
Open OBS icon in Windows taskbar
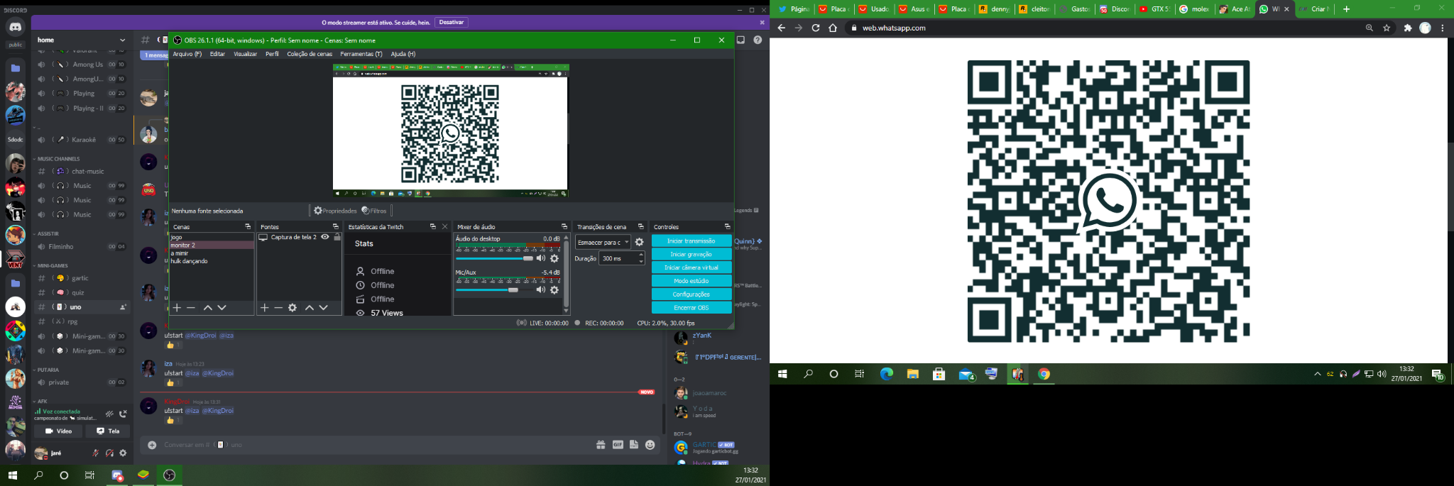point(169,475)
